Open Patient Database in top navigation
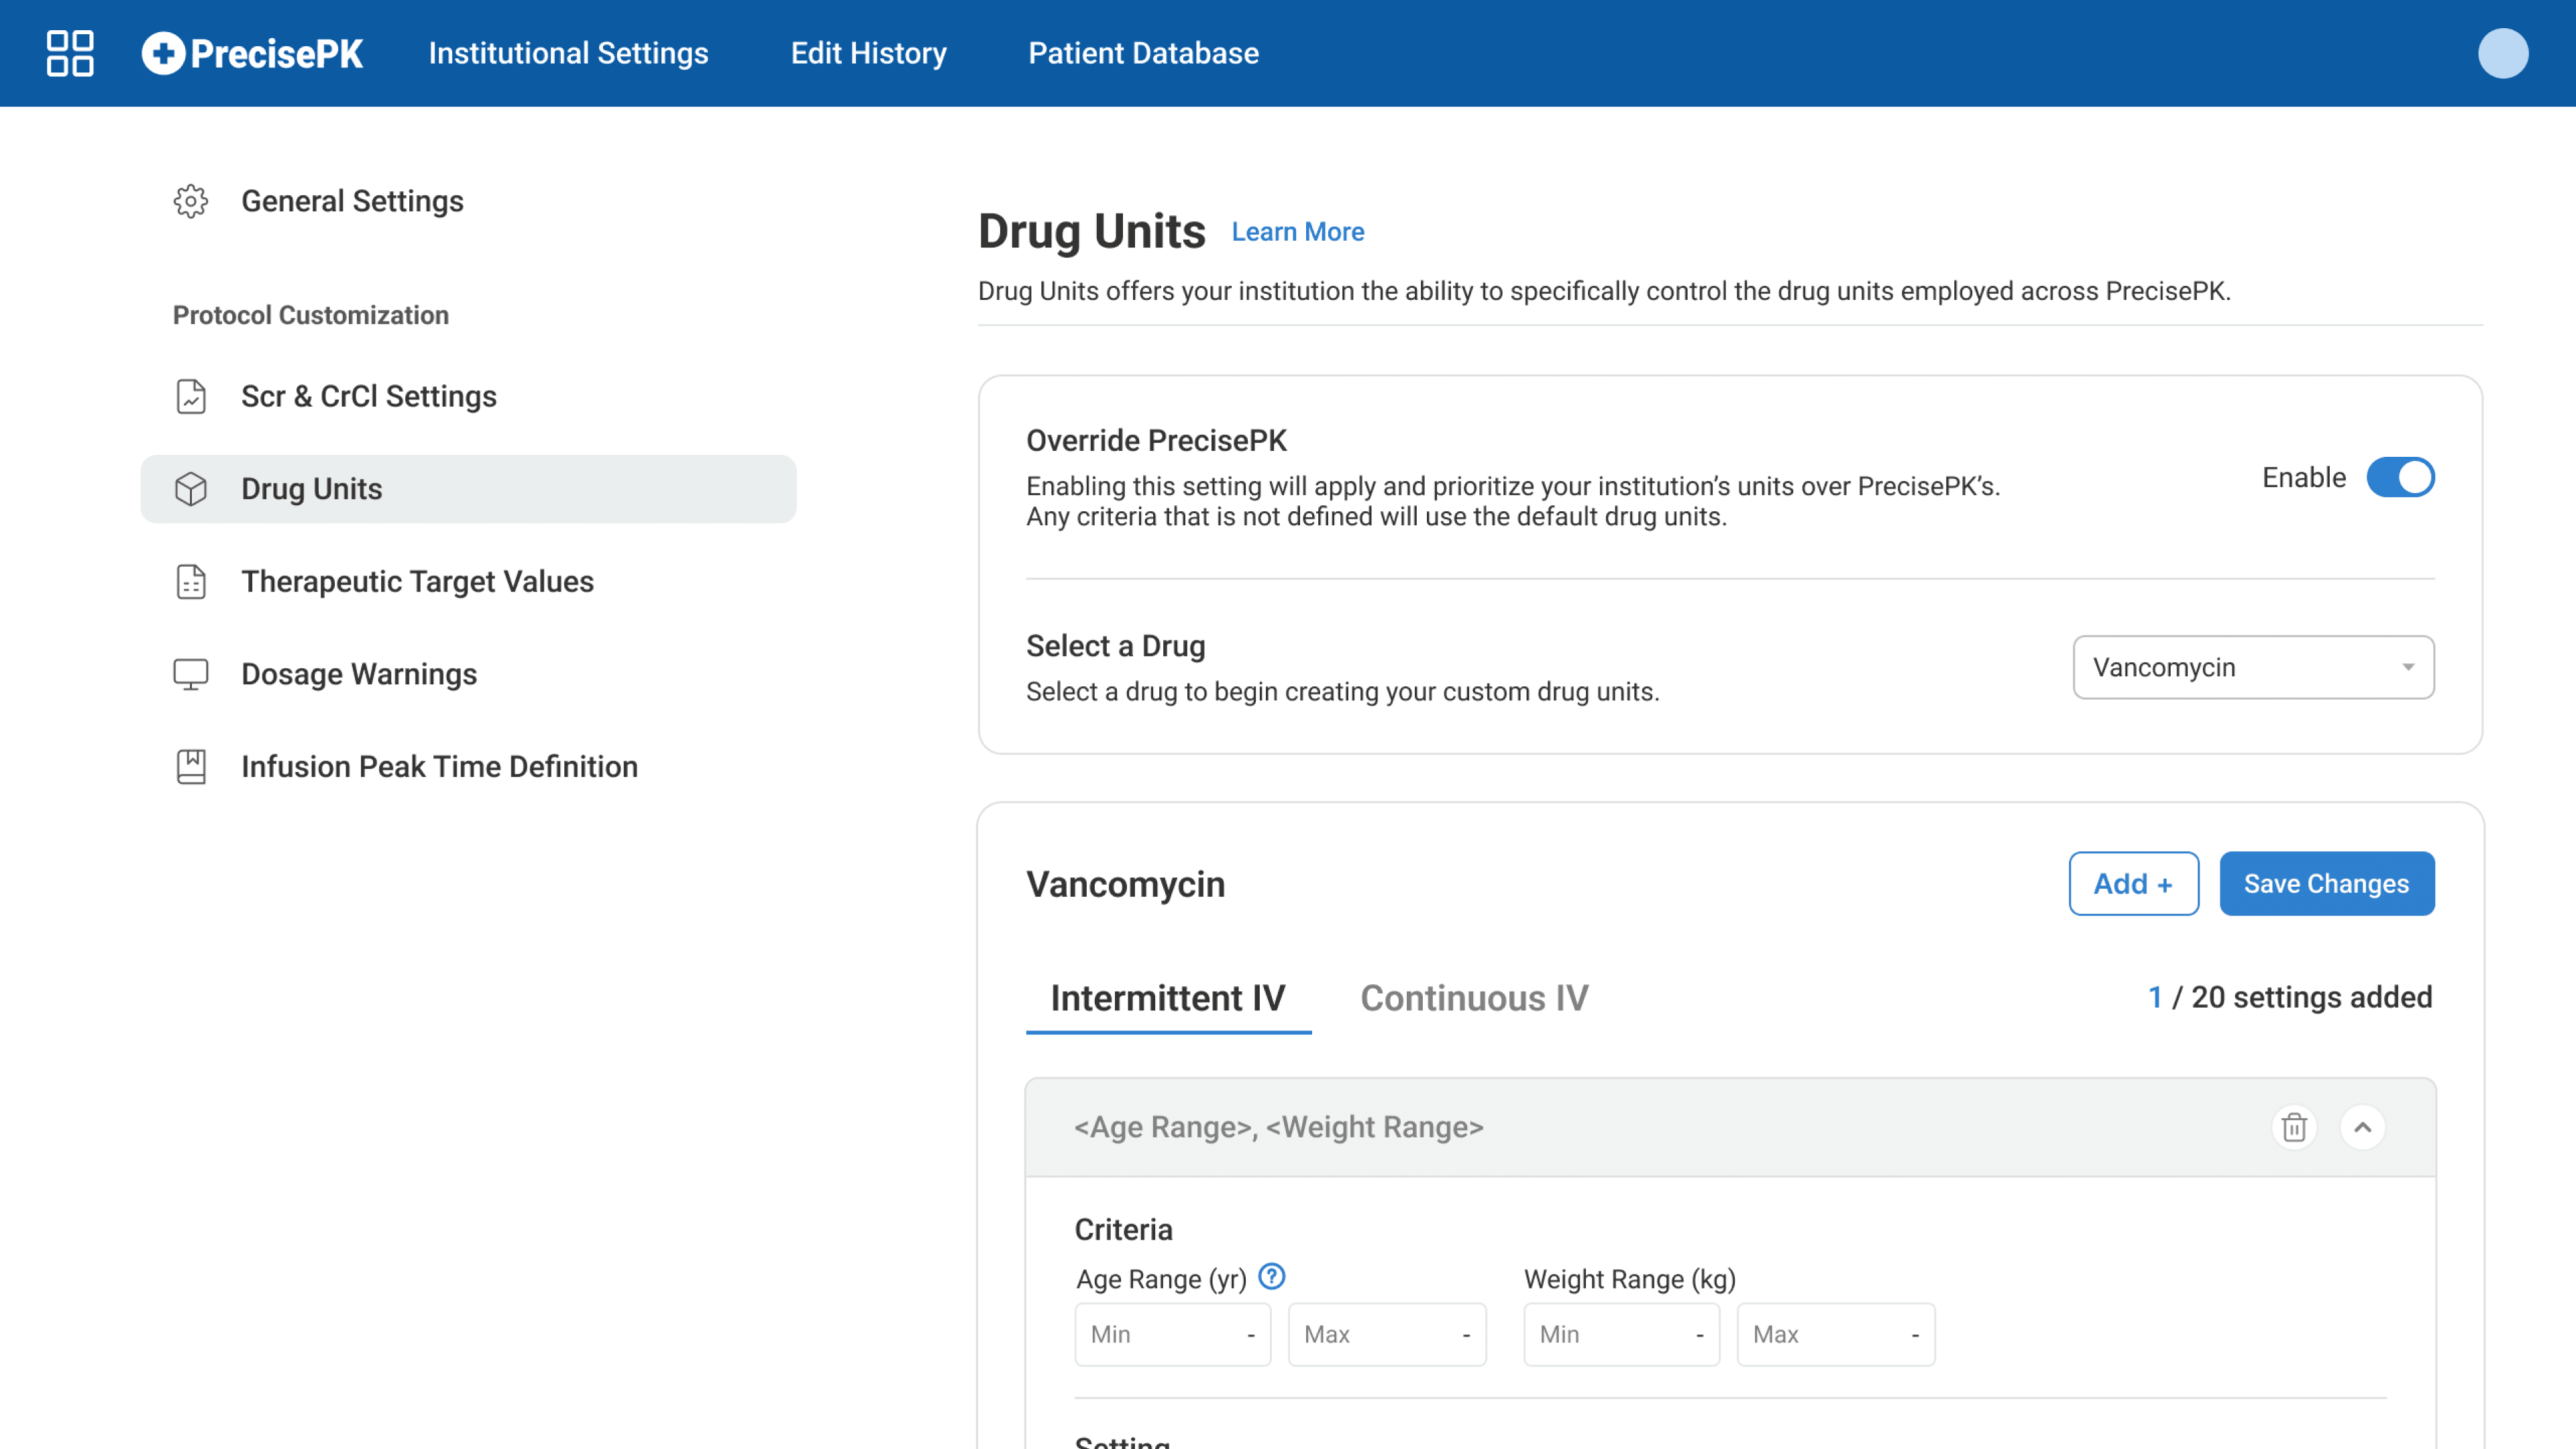 pos(1143,53)
